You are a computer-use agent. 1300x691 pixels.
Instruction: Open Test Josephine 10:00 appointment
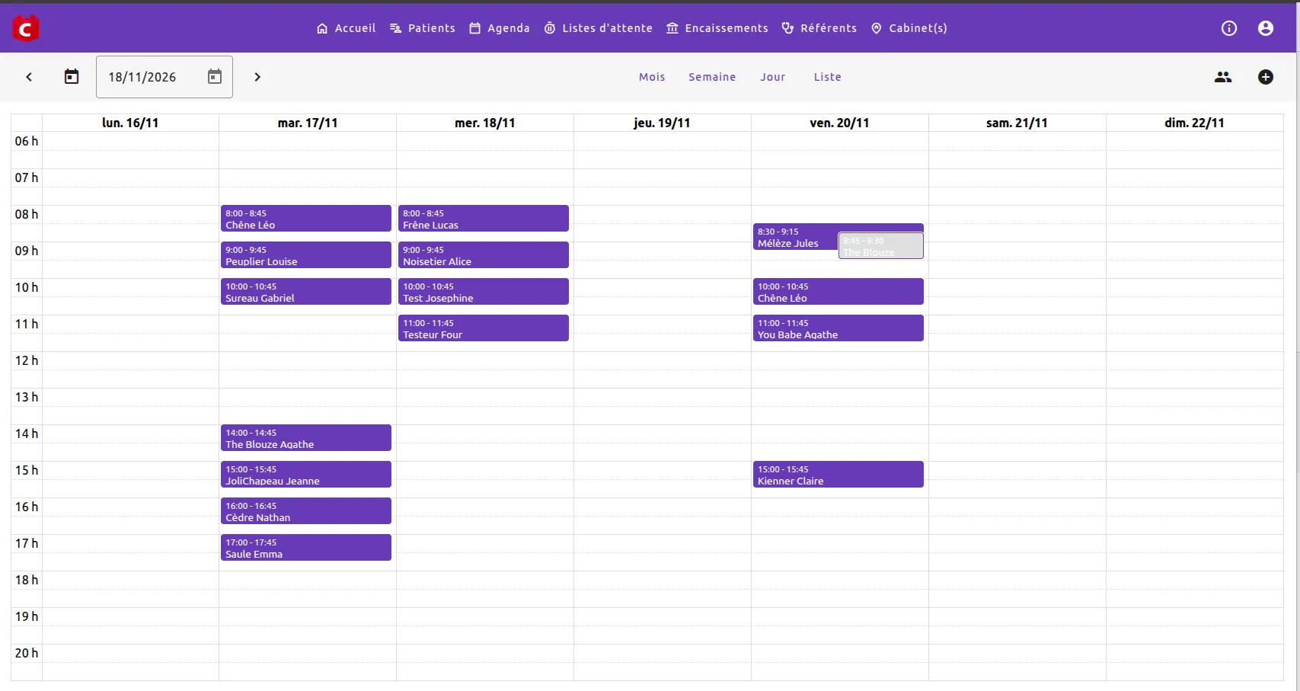(484, 292)
